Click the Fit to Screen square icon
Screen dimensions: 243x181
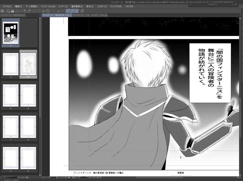coord(69,177)
